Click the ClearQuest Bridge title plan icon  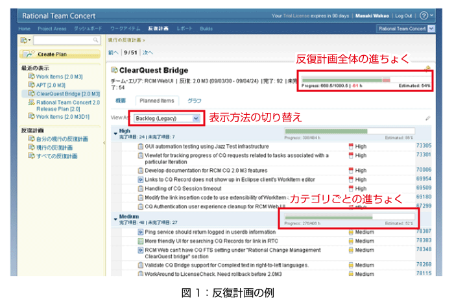[x=114, y=70]
